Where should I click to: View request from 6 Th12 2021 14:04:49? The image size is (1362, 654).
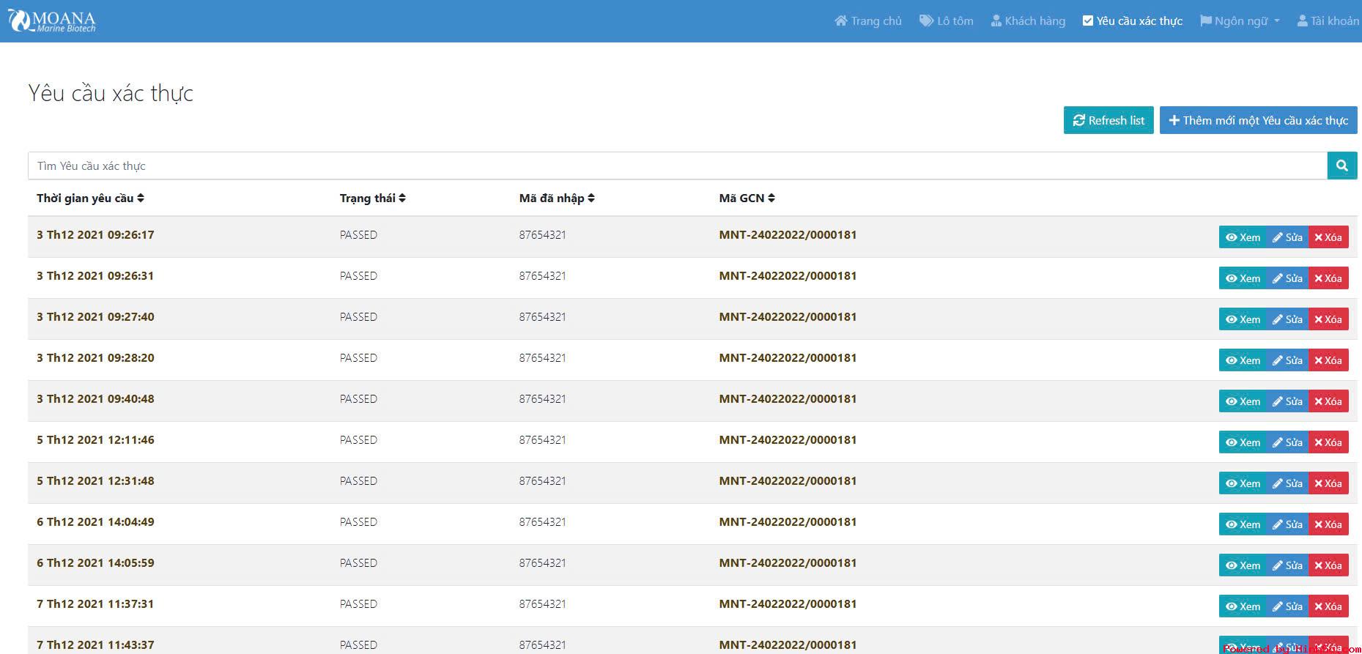tap(1243, 524)
